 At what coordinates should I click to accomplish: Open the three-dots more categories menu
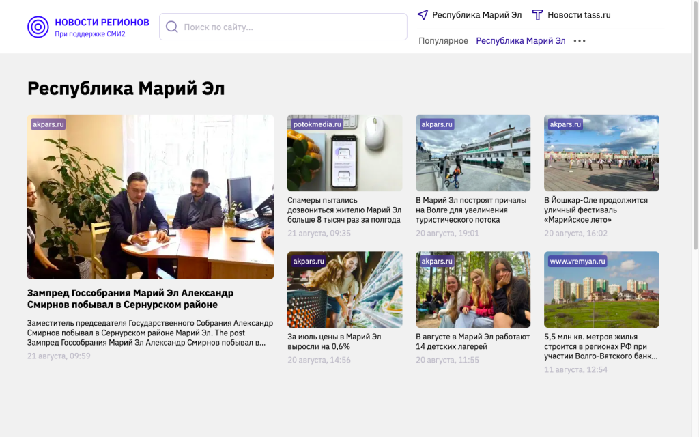tap(580, 40)
